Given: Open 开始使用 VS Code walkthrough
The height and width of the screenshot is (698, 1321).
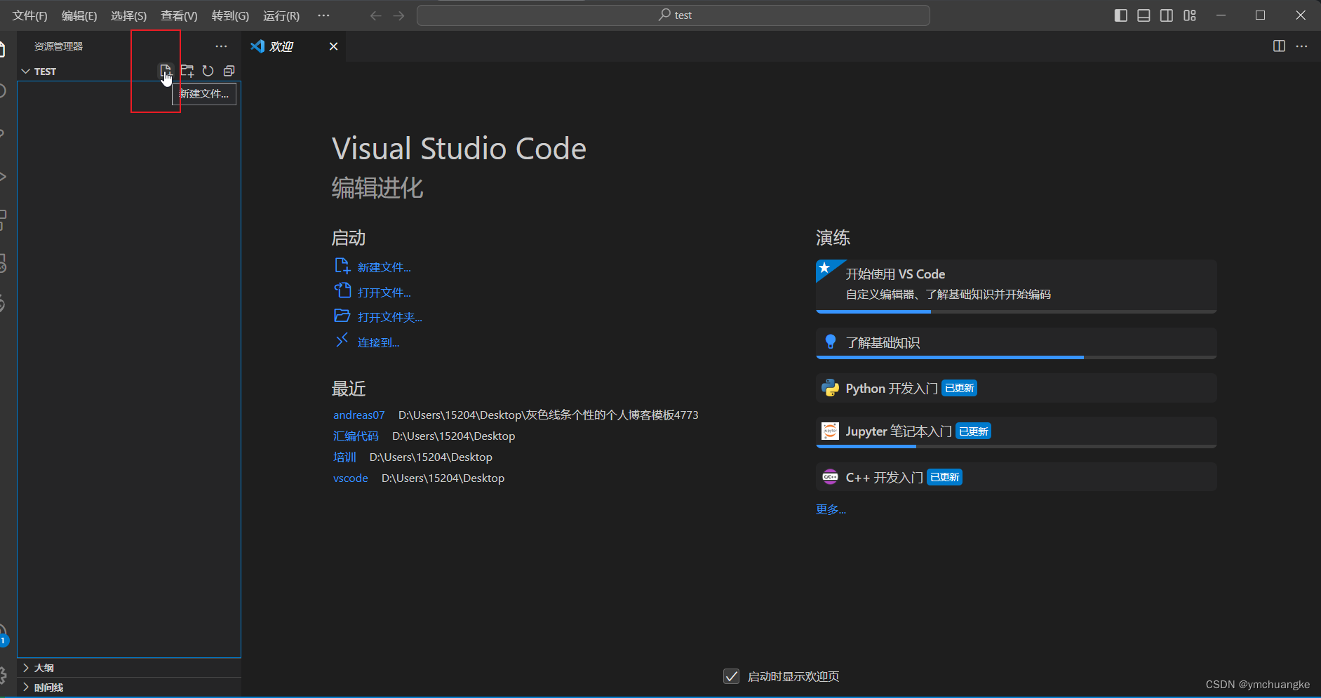Looking at the screenshot, I should tap(1016, 286).
